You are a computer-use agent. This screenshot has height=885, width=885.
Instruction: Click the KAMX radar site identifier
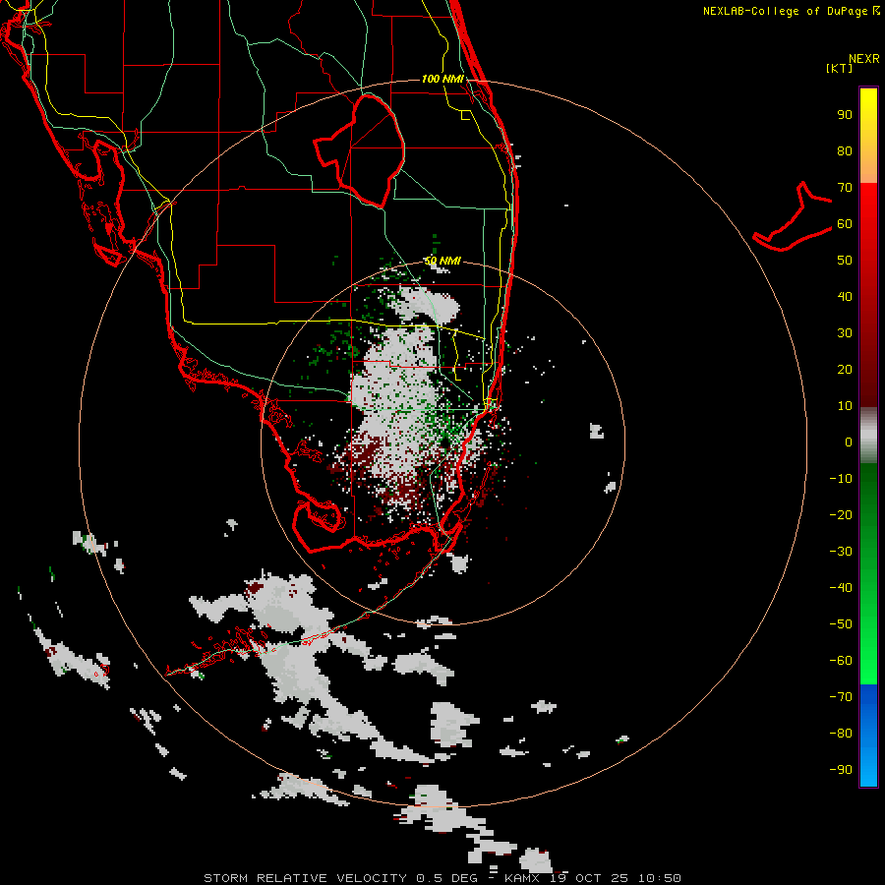(523, 878)
